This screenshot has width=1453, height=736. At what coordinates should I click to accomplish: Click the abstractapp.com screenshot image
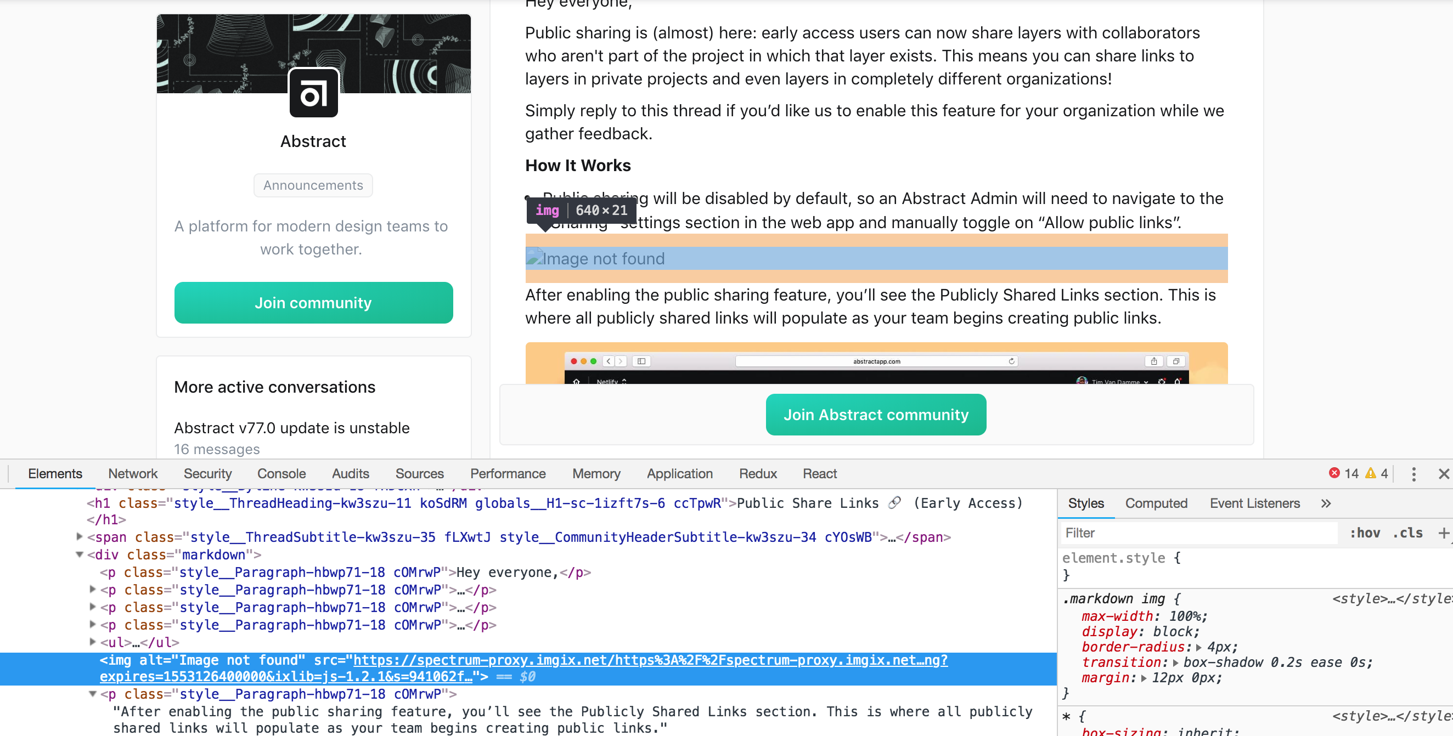876,364
